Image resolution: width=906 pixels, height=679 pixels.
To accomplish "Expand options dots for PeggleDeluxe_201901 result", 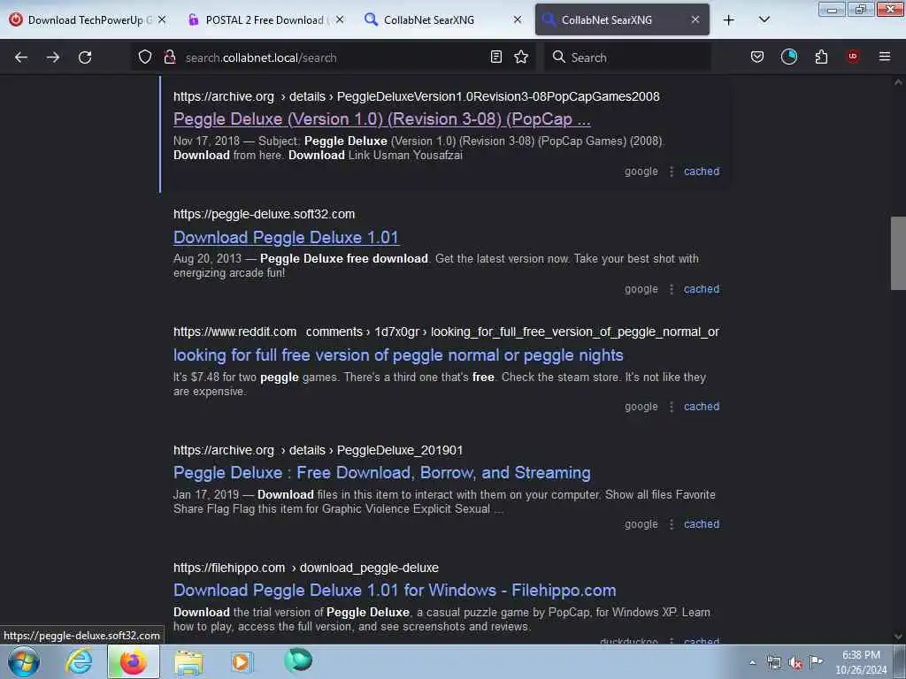I will tap(671, 524).
